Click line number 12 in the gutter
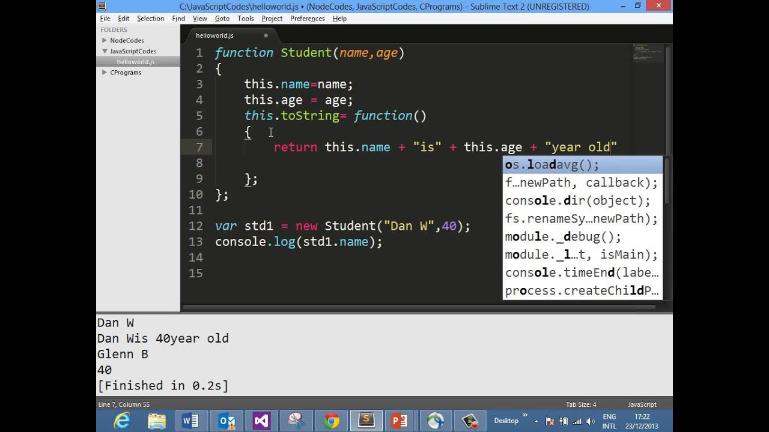 point(196,226)
